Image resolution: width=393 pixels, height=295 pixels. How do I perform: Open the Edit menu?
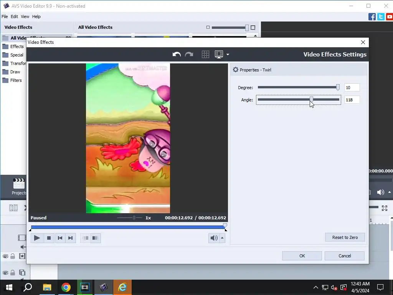point(14,17)
